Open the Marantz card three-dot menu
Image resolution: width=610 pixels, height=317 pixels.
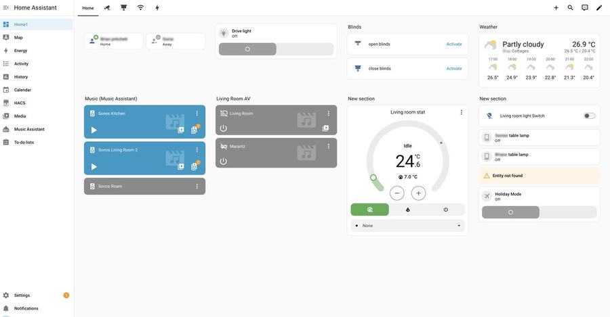[x=328, y=146]
